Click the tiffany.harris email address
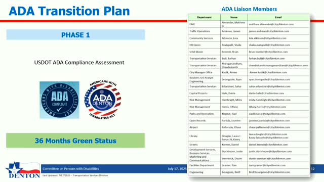 pyautogui.click(x=268, y=107)
